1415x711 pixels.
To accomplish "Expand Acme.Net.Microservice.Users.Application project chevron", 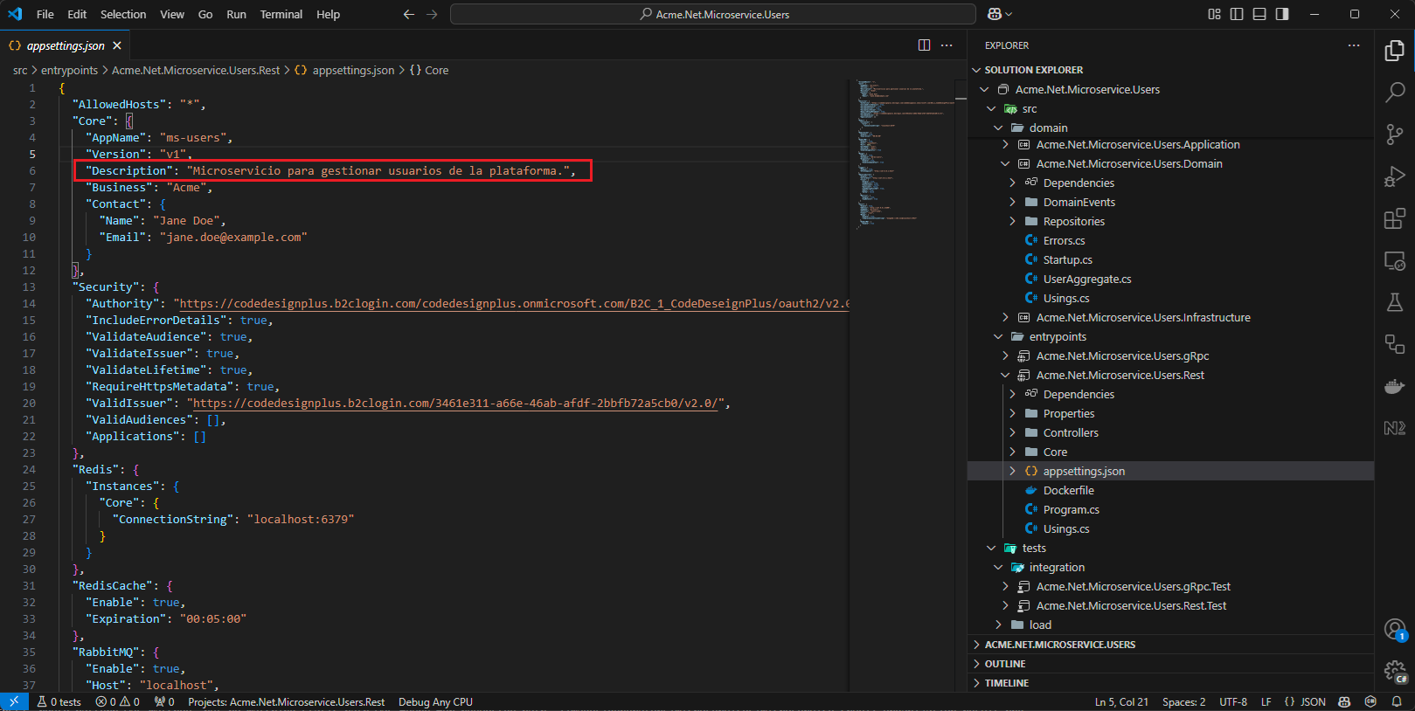I will pyautogui.click(x=1006, y=145).
